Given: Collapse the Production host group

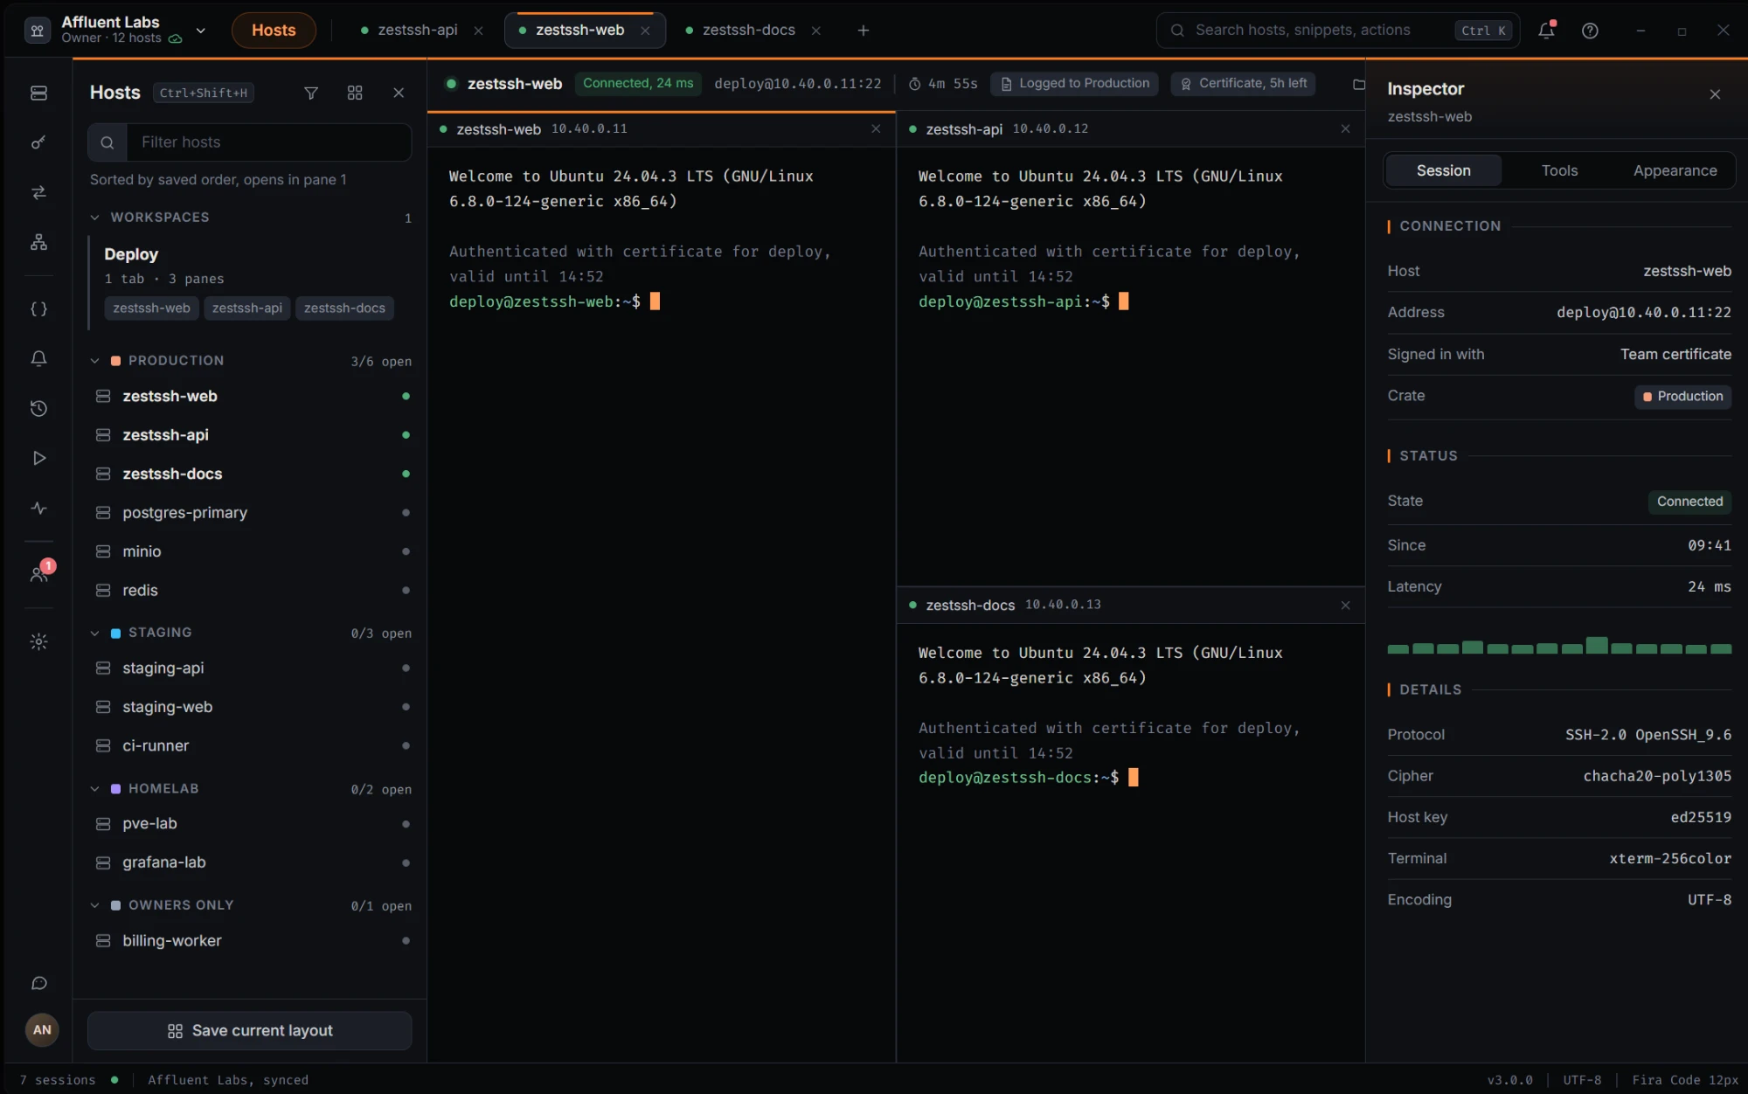Looking at the screenshot, I should (94, 361).
